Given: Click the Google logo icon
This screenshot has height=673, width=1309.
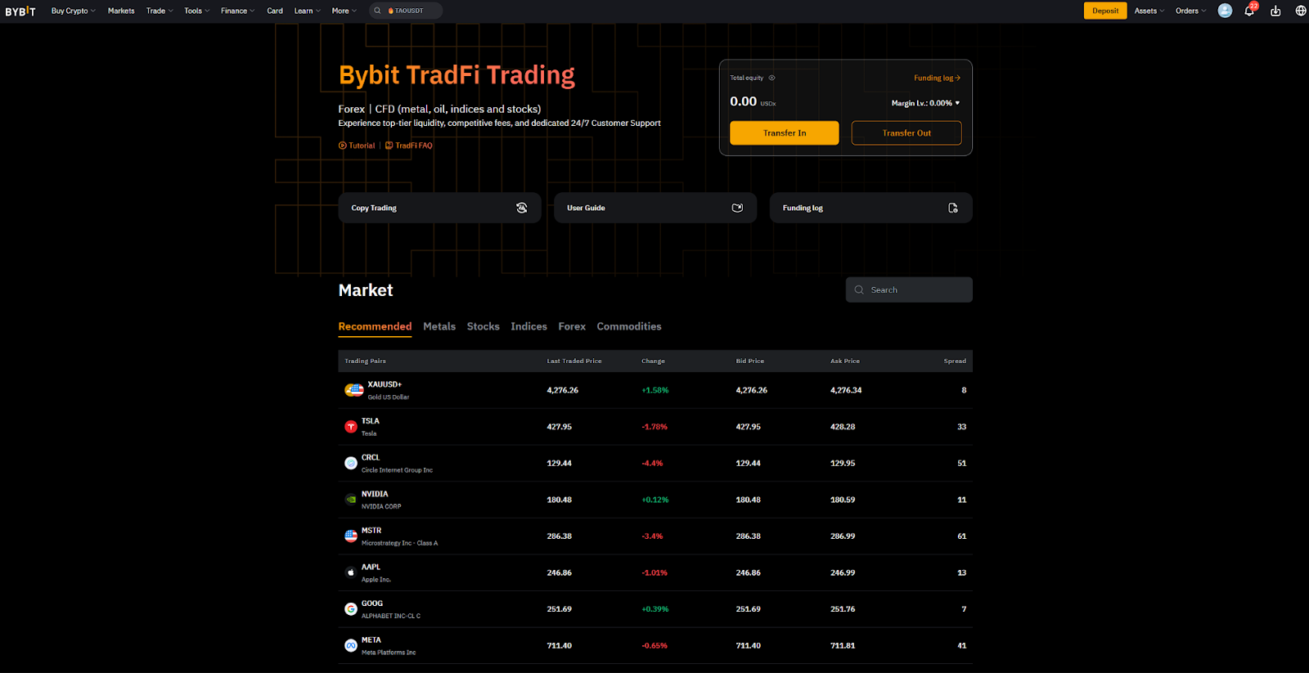Looking at the screenshot, I should coord(351,609).
